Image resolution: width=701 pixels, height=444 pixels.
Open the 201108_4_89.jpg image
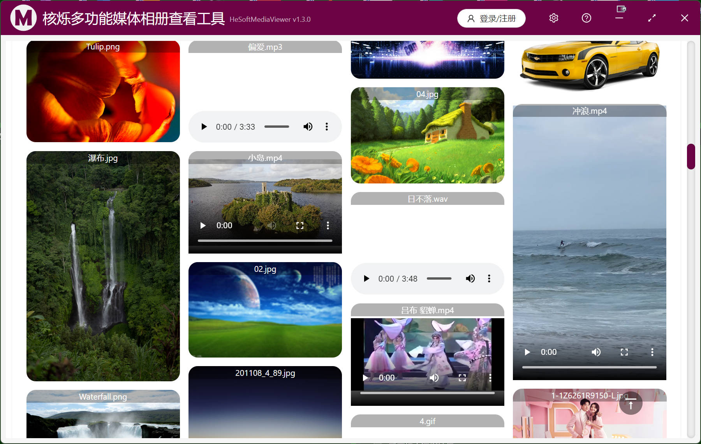point(265,402)
